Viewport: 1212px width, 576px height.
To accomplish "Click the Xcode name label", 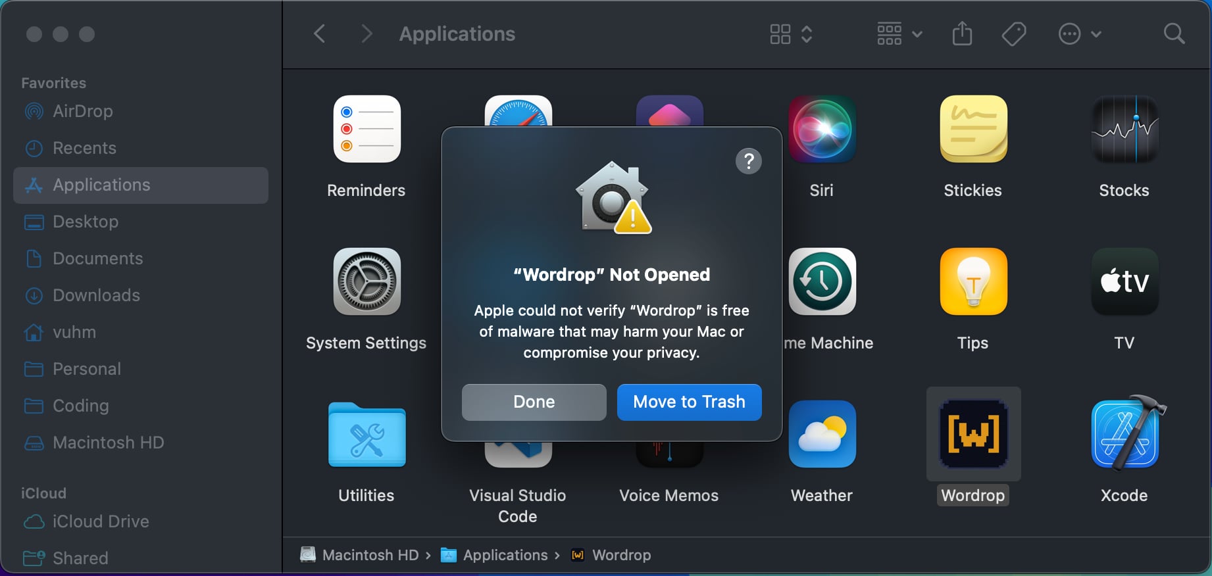I will pos(1124,495).
